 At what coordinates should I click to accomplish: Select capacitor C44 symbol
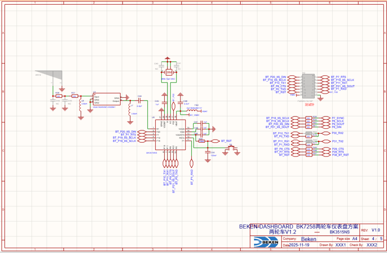point(139,100)
